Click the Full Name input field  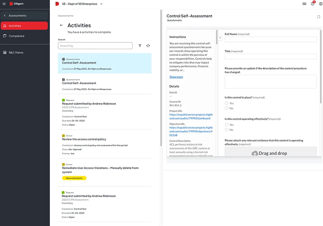click(x=270, y=39)
